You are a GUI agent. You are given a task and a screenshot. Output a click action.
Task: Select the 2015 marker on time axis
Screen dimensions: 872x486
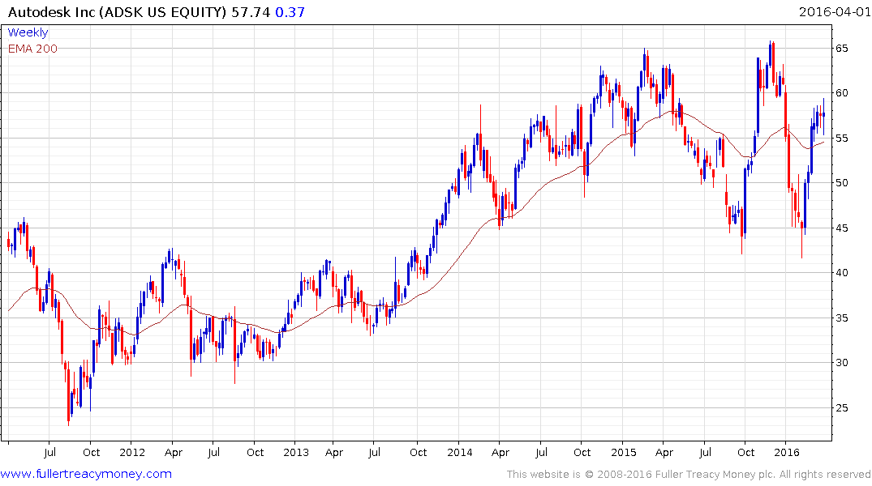624,452
